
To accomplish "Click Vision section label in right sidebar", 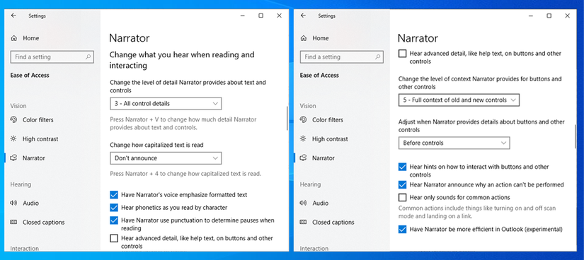I will (308, 106).
